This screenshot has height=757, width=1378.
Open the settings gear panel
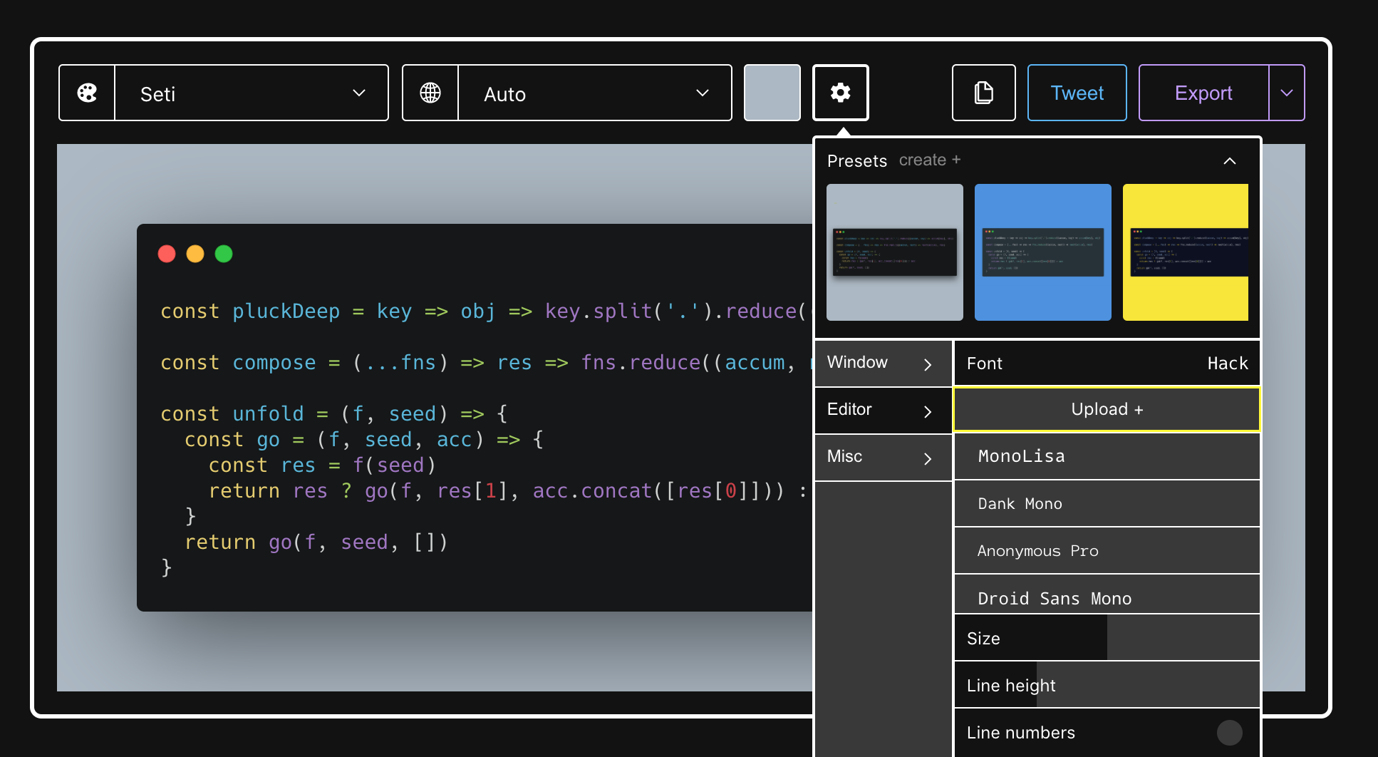840,93
